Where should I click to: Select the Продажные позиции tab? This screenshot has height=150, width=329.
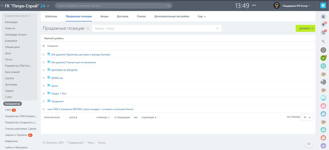(x=79, y=16)
